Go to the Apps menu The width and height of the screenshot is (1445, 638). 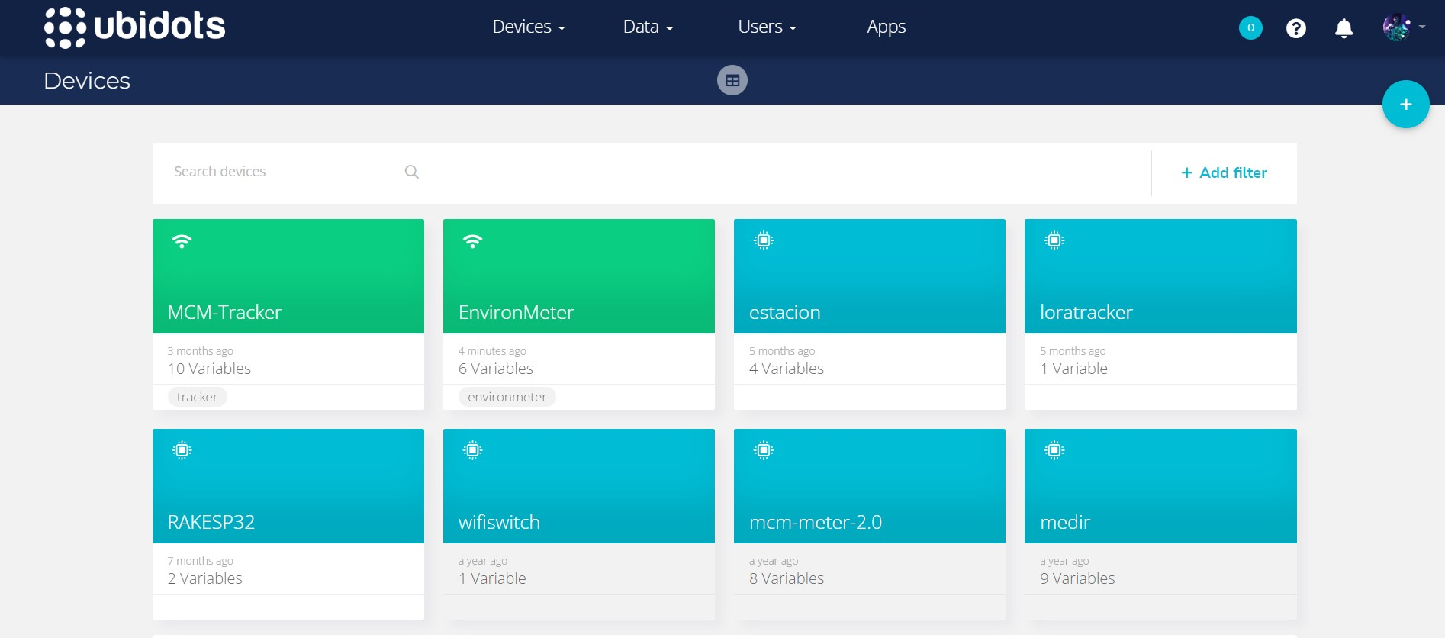point(886,27)
